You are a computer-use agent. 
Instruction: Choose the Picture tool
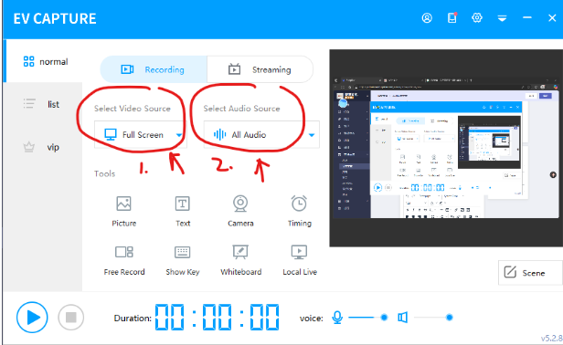[x=124, y=211]
